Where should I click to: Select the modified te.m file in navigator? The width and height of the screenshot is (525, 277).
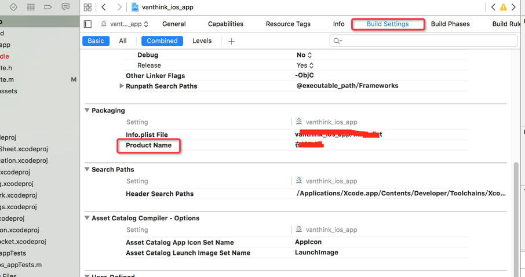tap(7, 79)
